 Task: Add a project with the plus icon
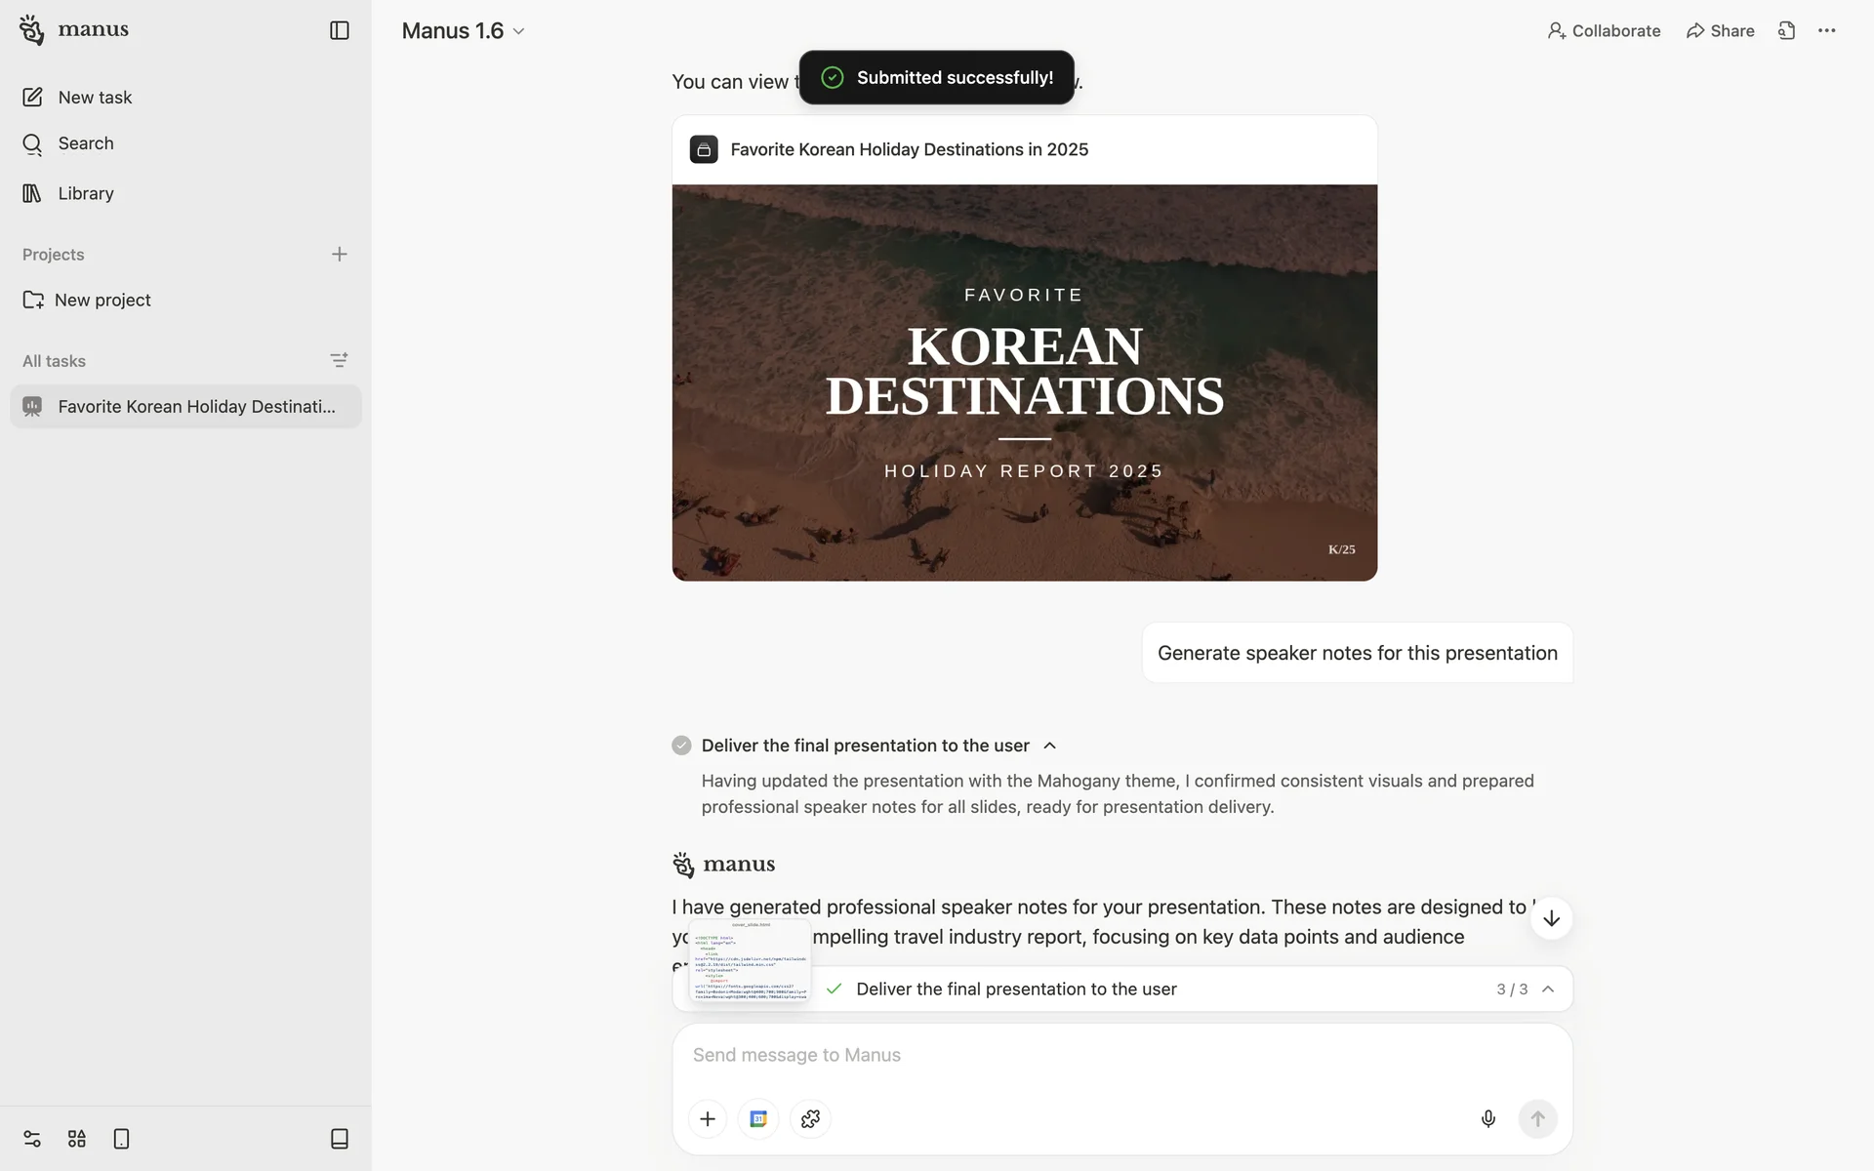tap(339, 254)
